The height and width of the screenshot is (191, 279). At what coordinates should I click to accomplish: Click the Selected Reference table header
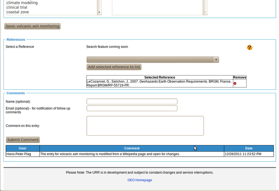[159, 77]
